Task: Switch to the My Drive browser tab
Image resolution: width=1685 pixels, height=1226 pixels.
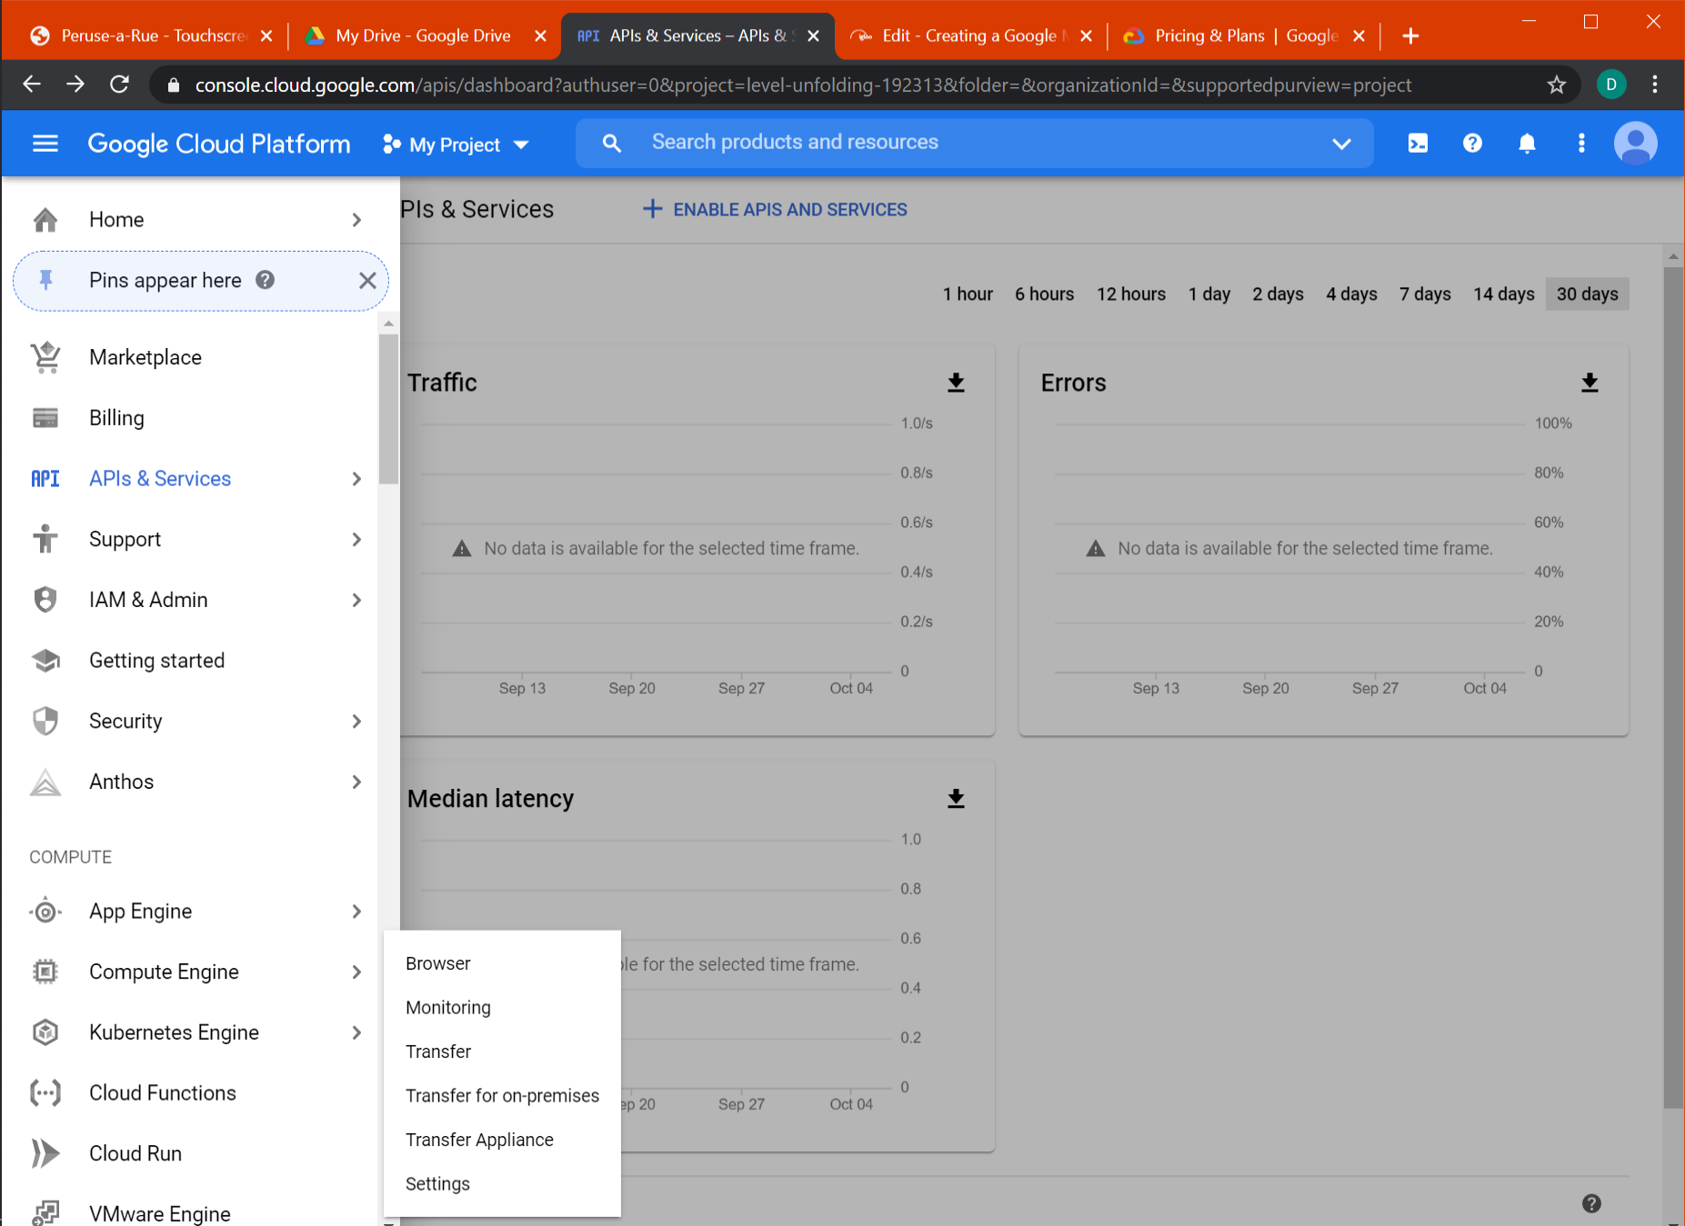Action: (x=422, y=36)
